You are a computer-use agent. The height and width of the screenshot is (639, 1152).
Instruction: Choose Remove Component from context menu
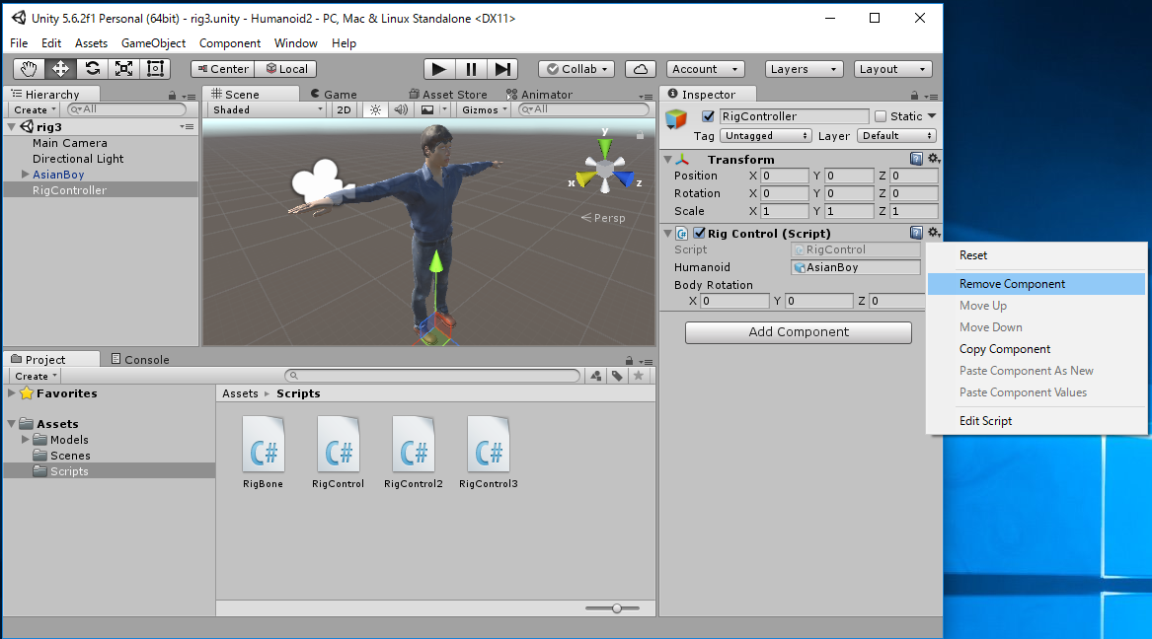[x=1012, y=284]
